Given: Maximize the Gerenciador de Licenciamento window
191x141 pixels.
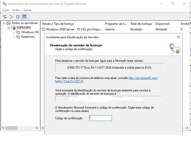Looking at the screenshot, I should pyautogui.click(x=173, y=4).
